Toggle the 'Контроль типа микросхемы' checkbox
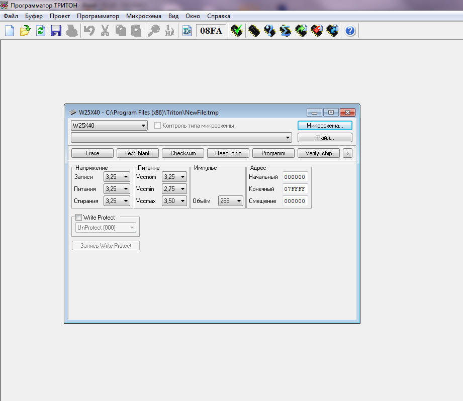This screenshot has width=463, height=401. (x=157, y=126)
